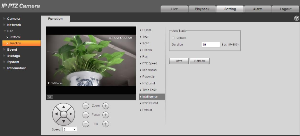Expand the Network section in the sidebar
This screenshot has height=136, width=300.
14,25
